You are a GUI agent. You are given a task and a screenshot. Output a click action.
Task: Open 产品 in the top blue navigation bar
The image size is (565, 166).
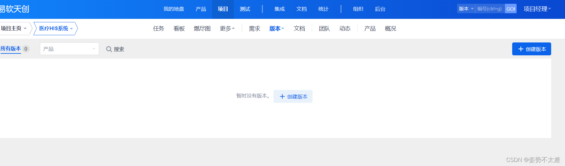201,9
